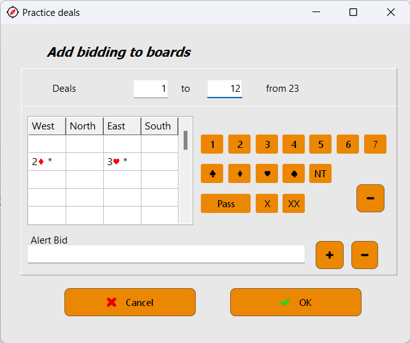Select West's 2♦ bid cell
Viewport: 410px width, 343px height.
point(47,162)
